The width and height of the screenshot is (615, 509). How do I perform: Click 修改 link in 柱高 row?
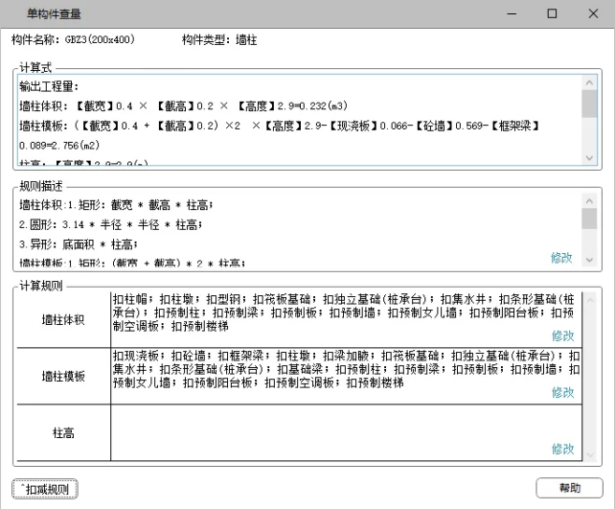point(562,449)
